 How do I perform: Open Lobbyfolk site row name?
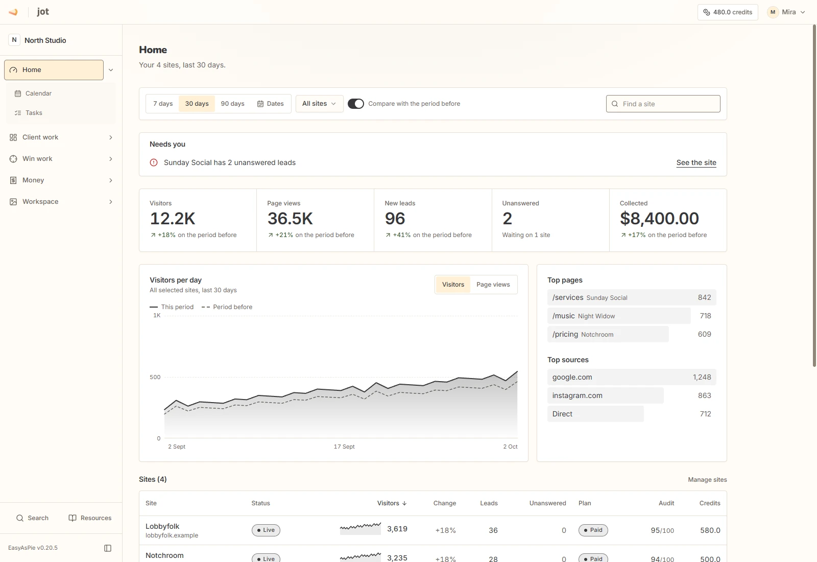162,526
